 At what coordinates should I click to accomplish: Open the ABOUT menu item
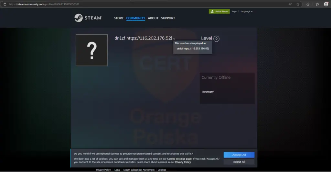tap(153, 18)
